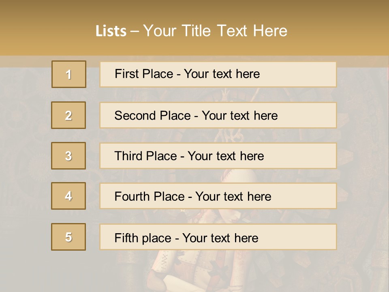Select the number 2 box

[68, 115]
